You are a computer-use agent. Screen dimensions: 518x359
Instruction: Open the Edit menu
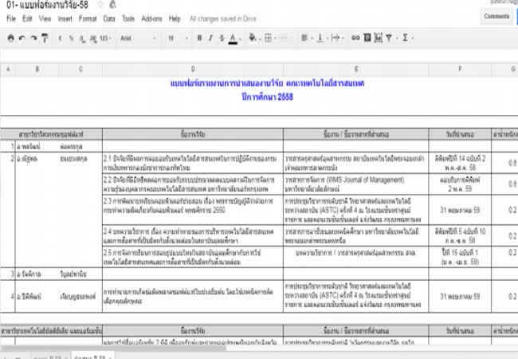tap(27, 18)
